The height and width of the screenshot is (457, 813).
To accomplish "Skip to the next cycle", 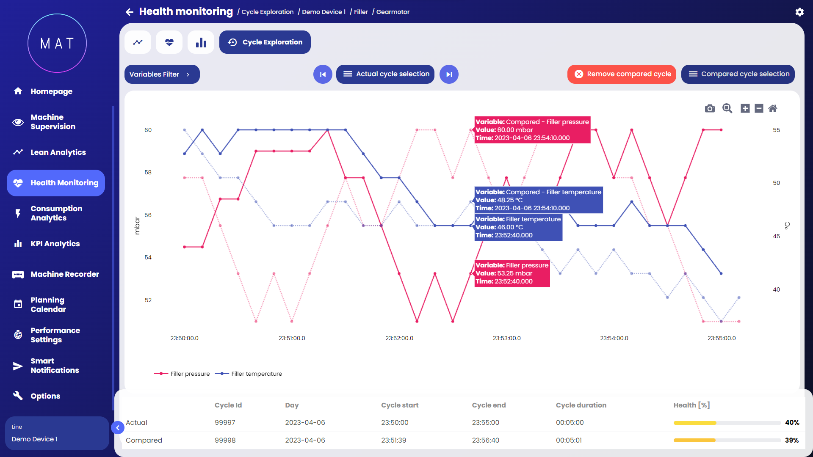I will 449,74.
